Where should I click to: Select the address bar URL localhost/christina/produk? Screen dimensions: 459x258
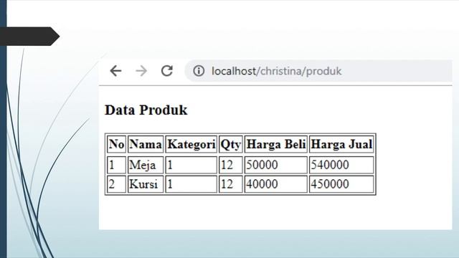point(276,71)
